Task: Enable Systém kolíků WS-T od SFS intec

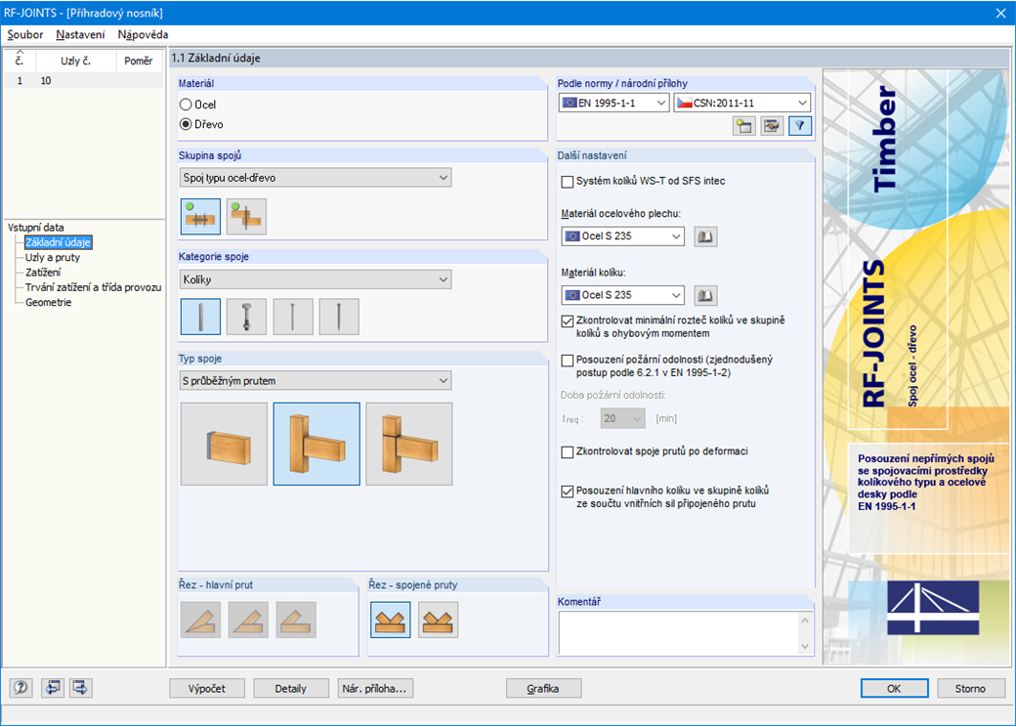Action: [568, 182]
